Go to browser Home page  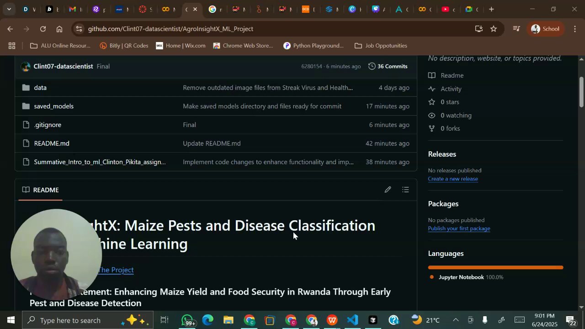tap(59, 29)
